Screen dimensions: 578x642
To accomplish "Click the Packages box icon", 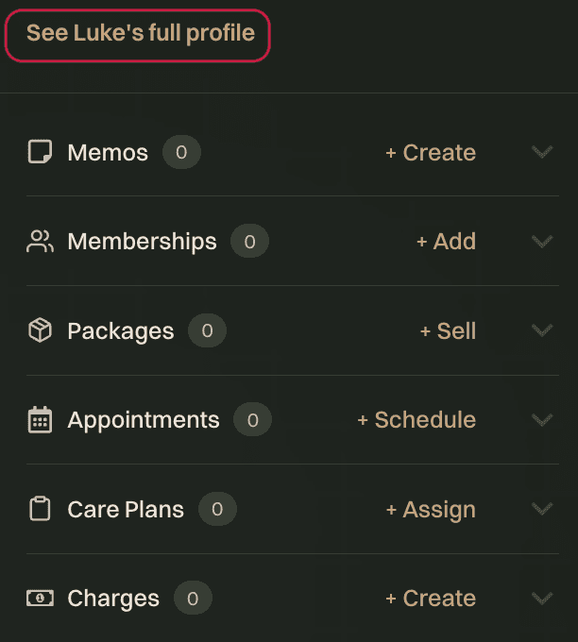I will click(40, 330).
